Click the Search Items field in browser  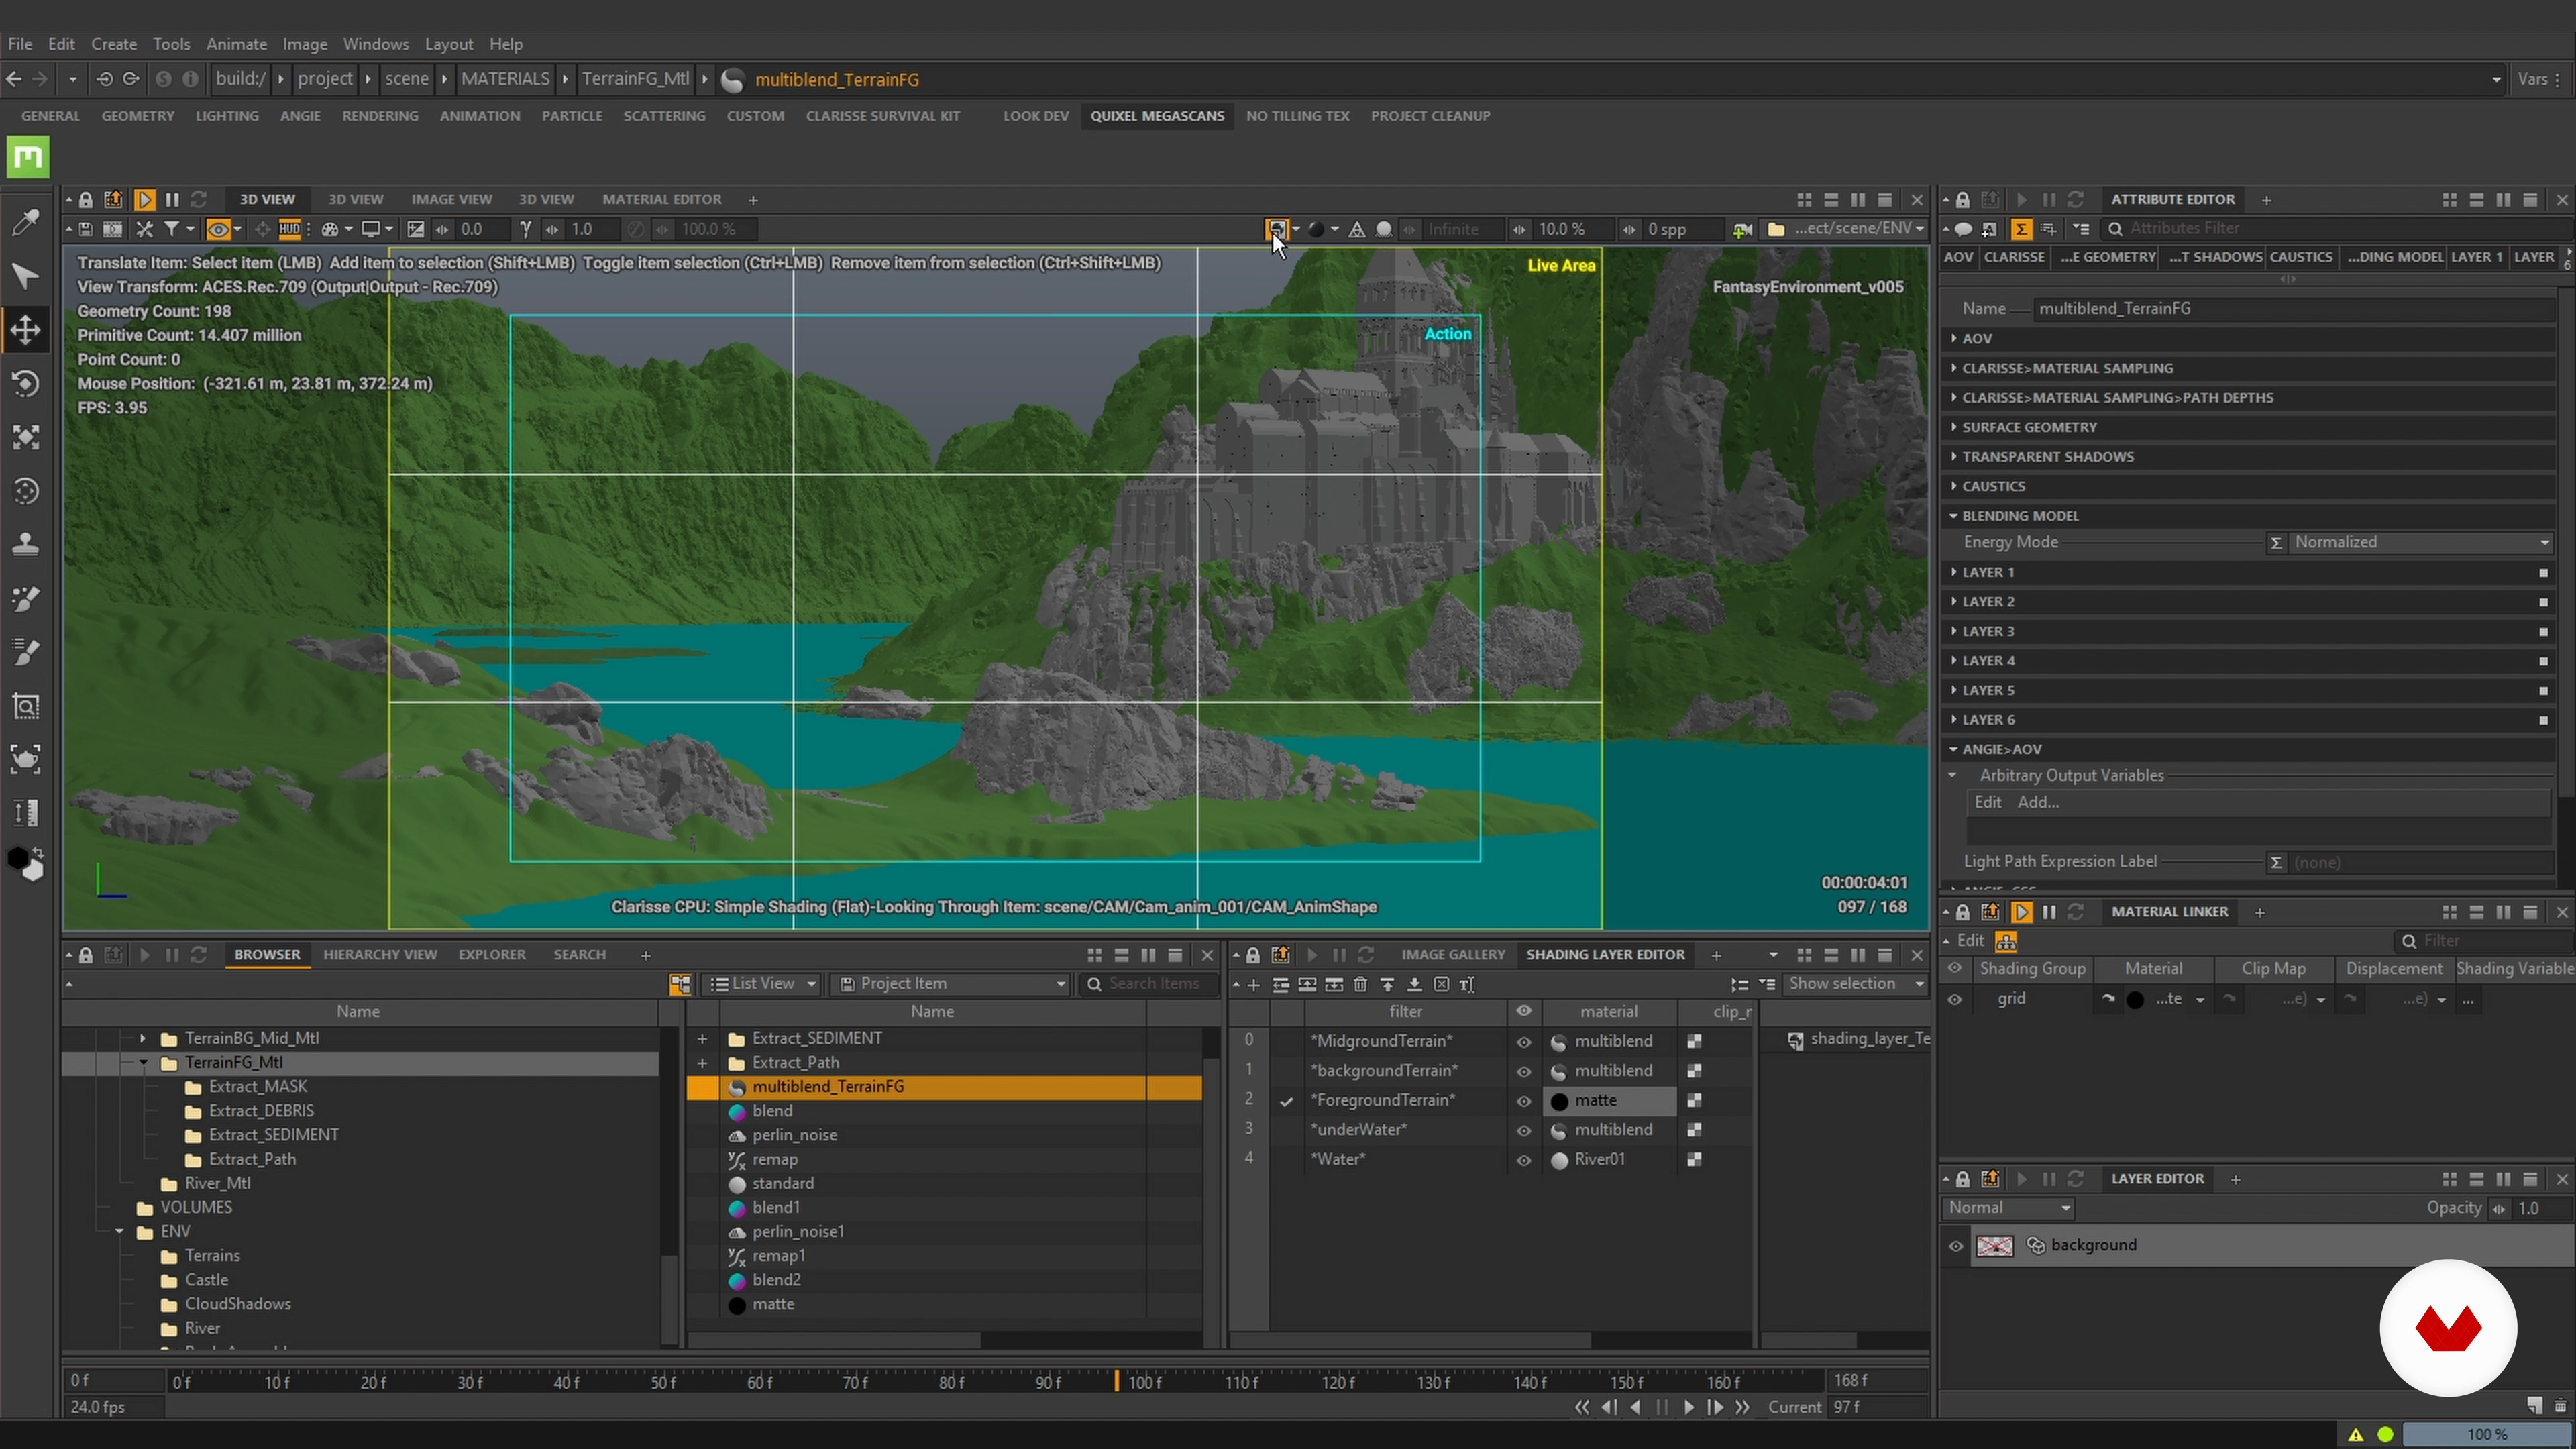point(1150,984)
